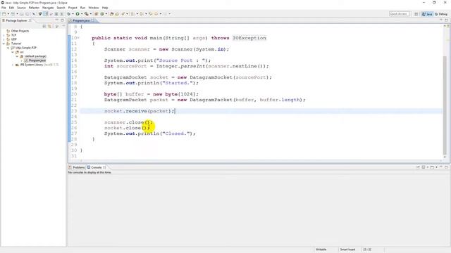Collapse the main method fold marker
Viewport: 451px width, 253px height.
(x=78, y=38)
